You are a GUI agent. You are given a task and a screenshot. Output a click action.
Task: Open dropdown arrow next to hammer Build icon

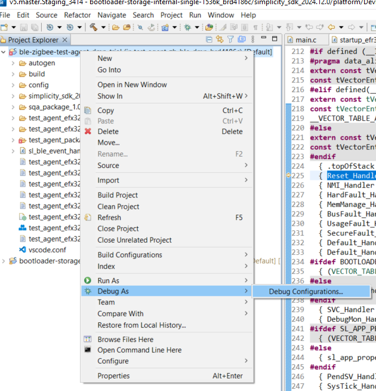(103, 27)
